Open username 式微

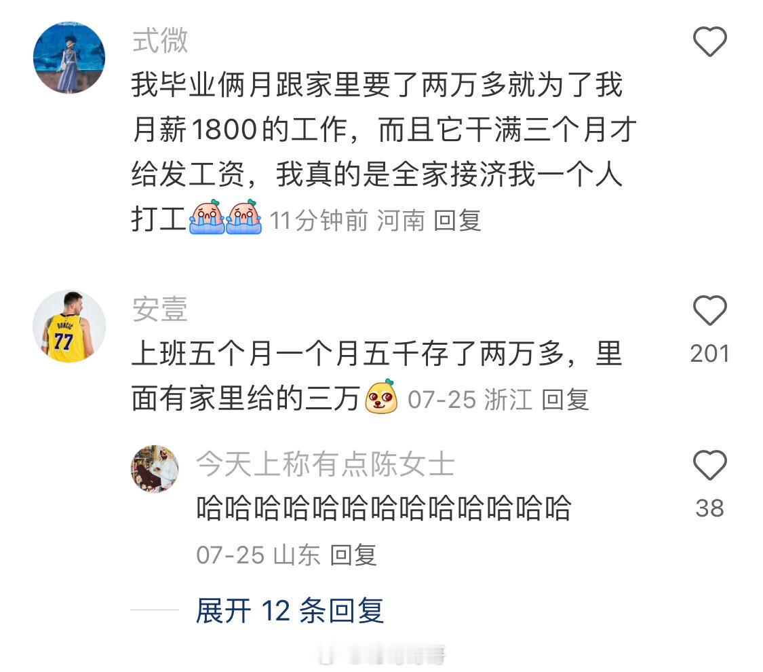point(160,39)
